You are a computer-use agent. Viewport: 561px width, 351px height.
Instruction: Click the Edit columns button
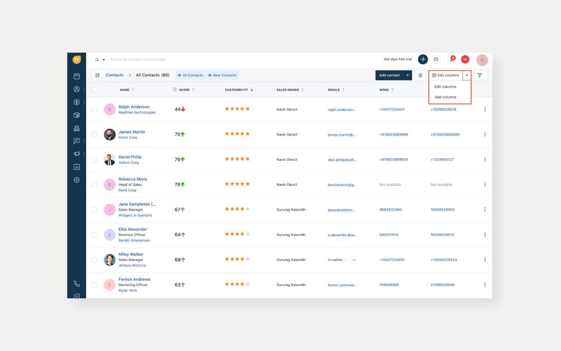(446, 75)
